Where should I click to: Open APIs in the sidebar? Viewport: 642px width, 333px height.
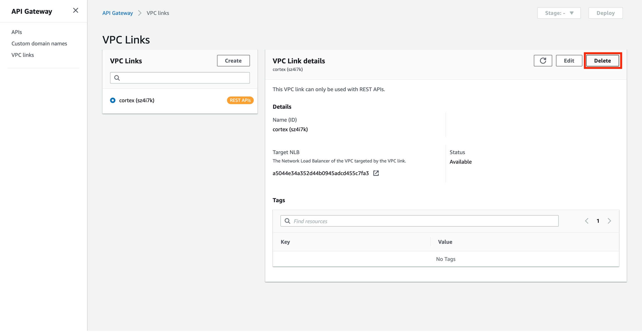(x=17, y=32)
